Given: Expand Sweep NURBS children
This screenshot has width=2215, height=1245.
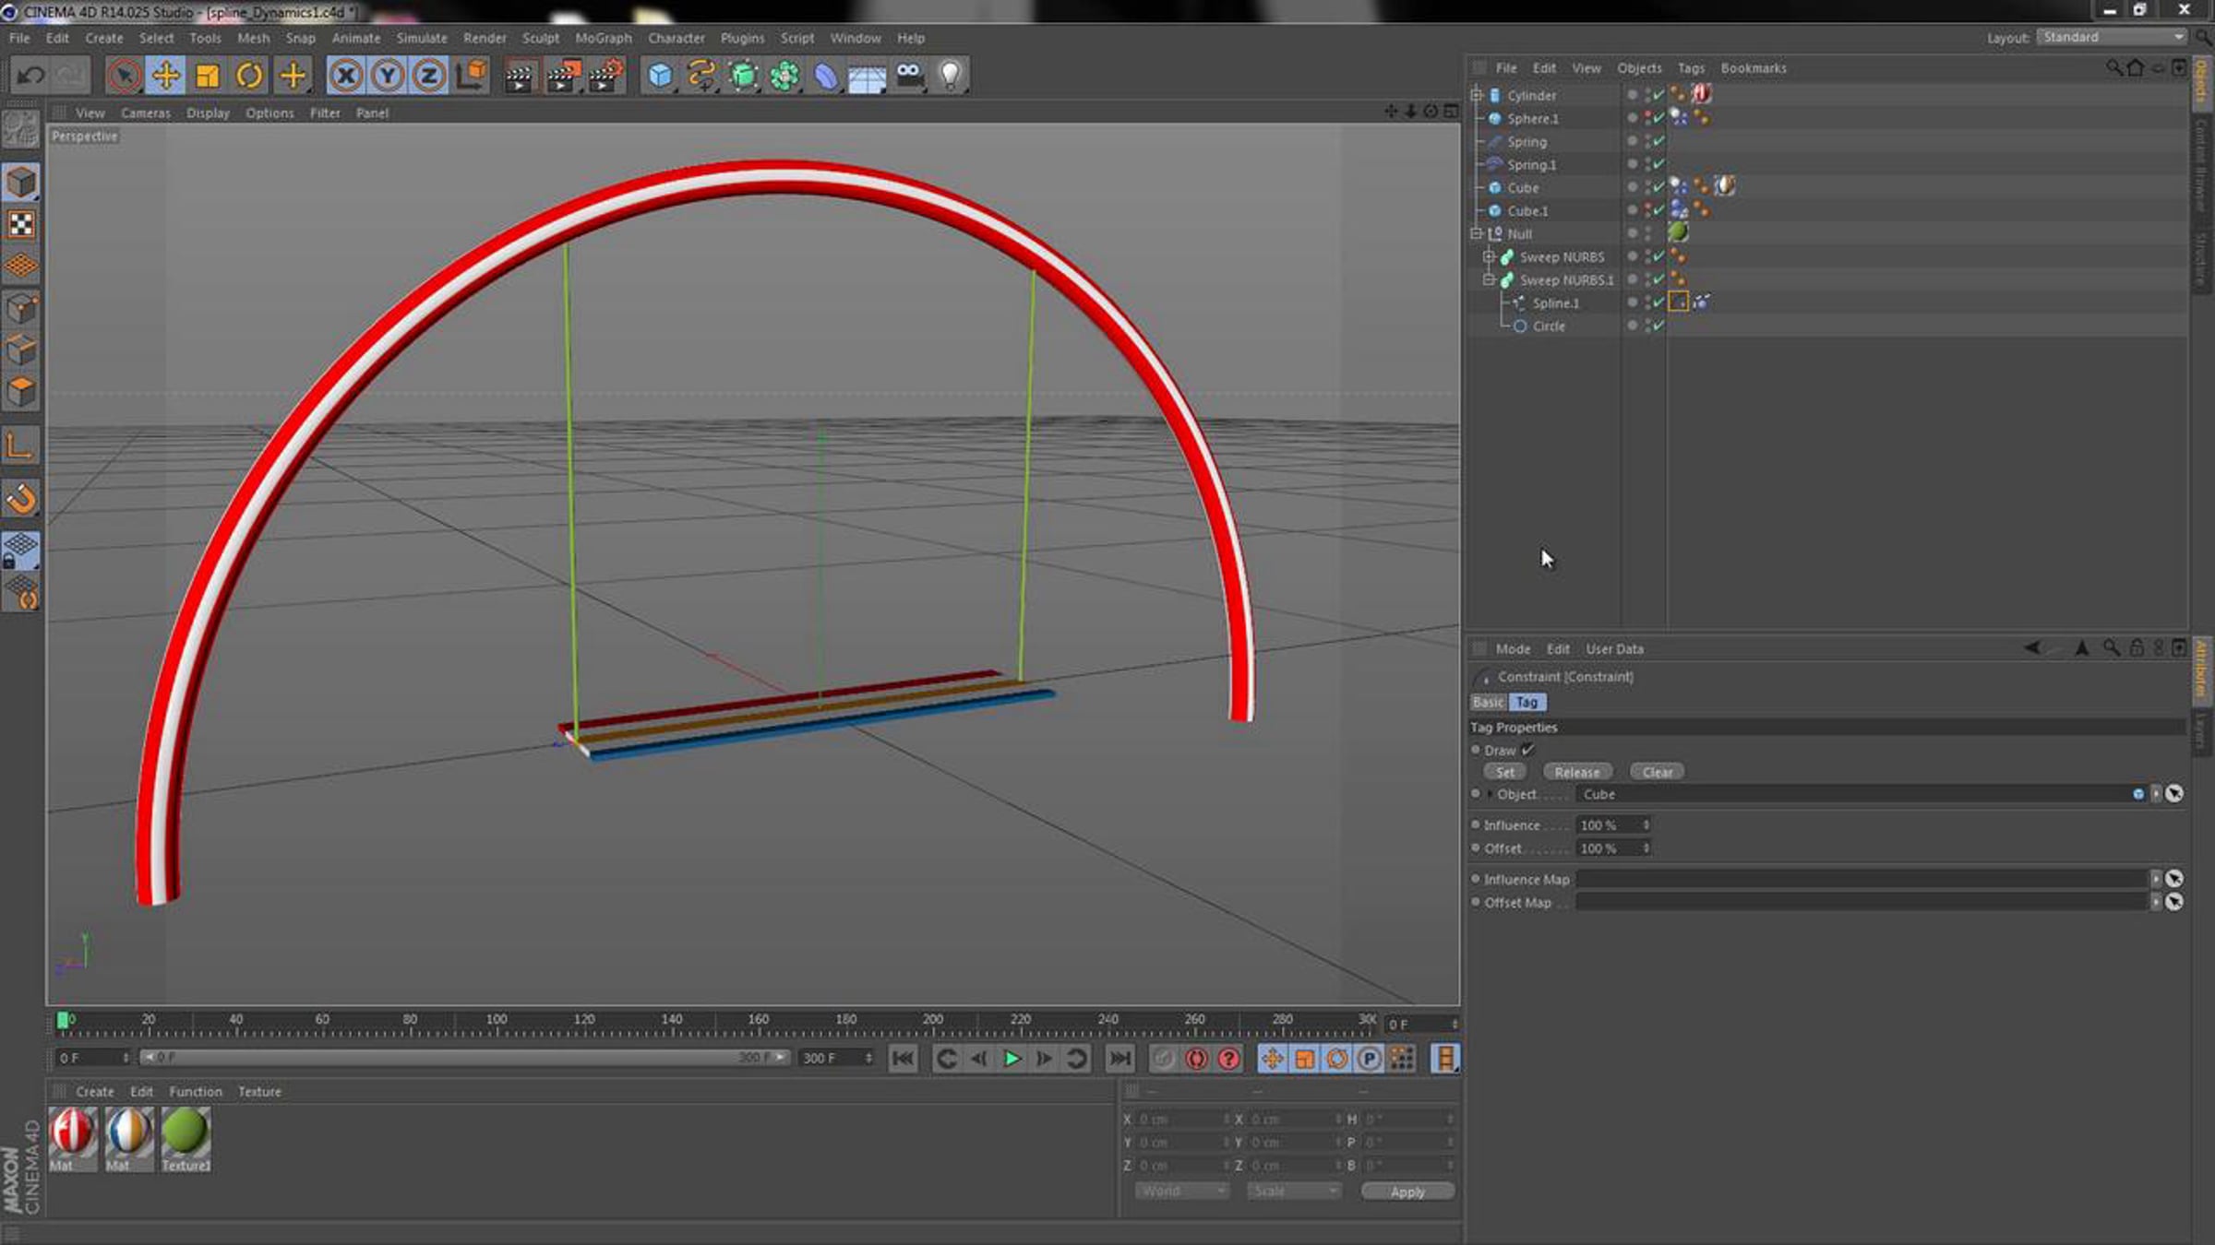Looking at the screenshot, I should click(1489, 256).
